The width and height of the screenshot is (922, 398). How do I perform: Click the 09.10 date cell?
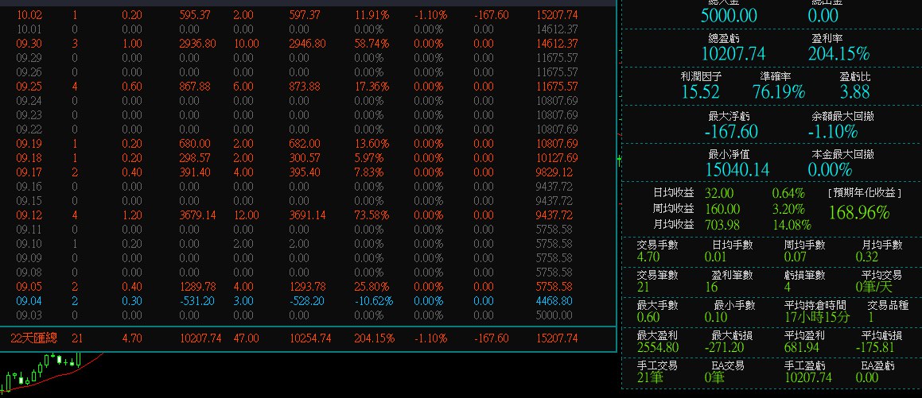click(x=29, y=244)
